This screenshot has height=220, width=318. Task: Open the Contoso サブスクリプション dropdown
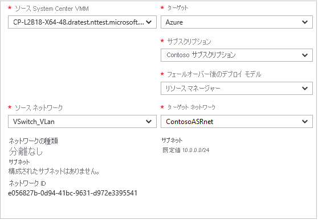pyautogui.click(x=237, y=55)
